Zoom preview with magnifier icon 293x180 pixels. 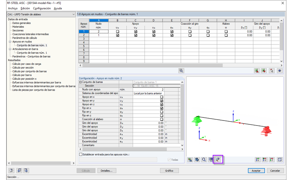click(204, 160)
